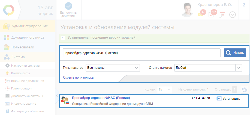Collapse the left sidebar arrow
This screenshot has width=250, height=115.
(57, 95)
